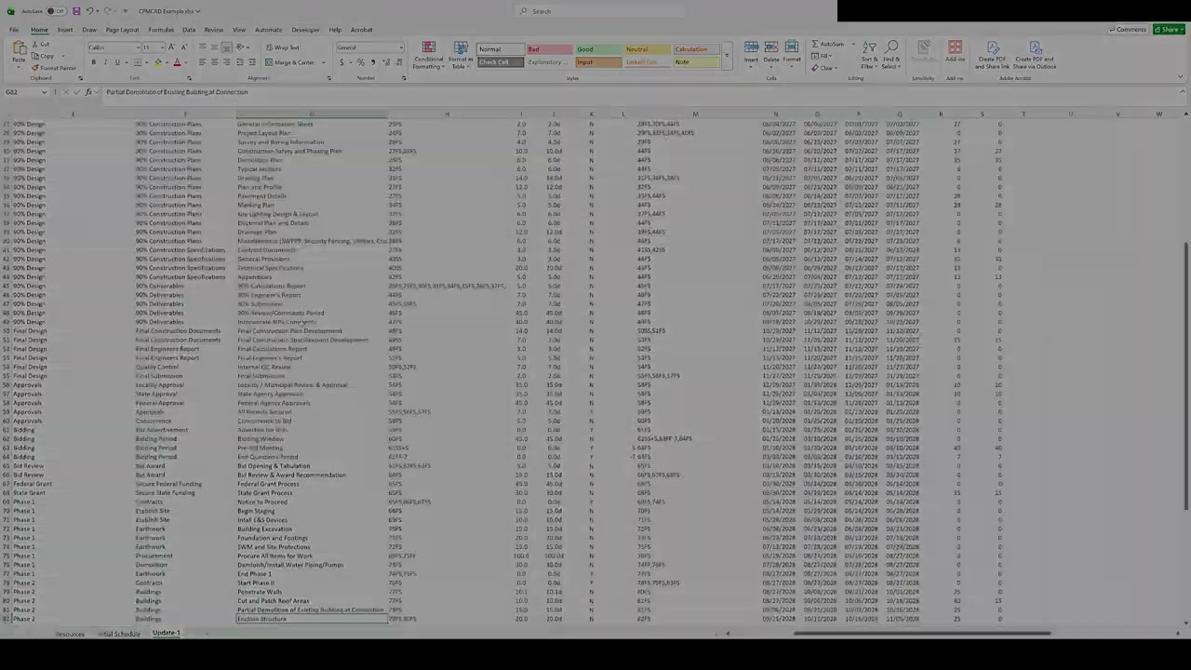Click the Search box in the title bar
Viewport: 1191px width, 670px height.
point(600,11)
